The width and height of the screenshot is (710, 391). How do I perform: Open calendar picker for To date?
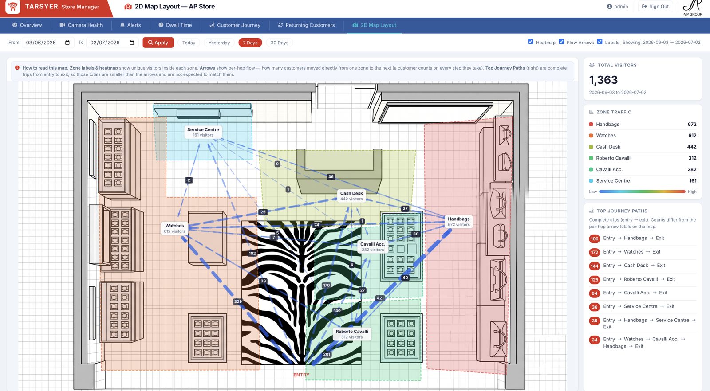click(132, 43)
